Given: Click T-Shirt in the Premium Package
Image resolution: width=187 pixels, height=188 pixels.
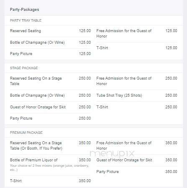Looking at the screenshot, I should [50, 181].
